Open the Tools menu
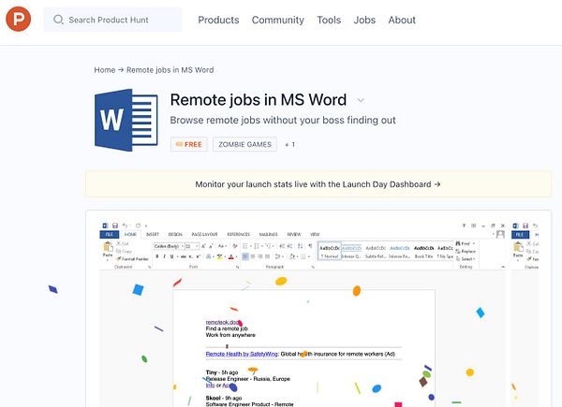Viewport: 562px width, 407px height. point(329,20)
